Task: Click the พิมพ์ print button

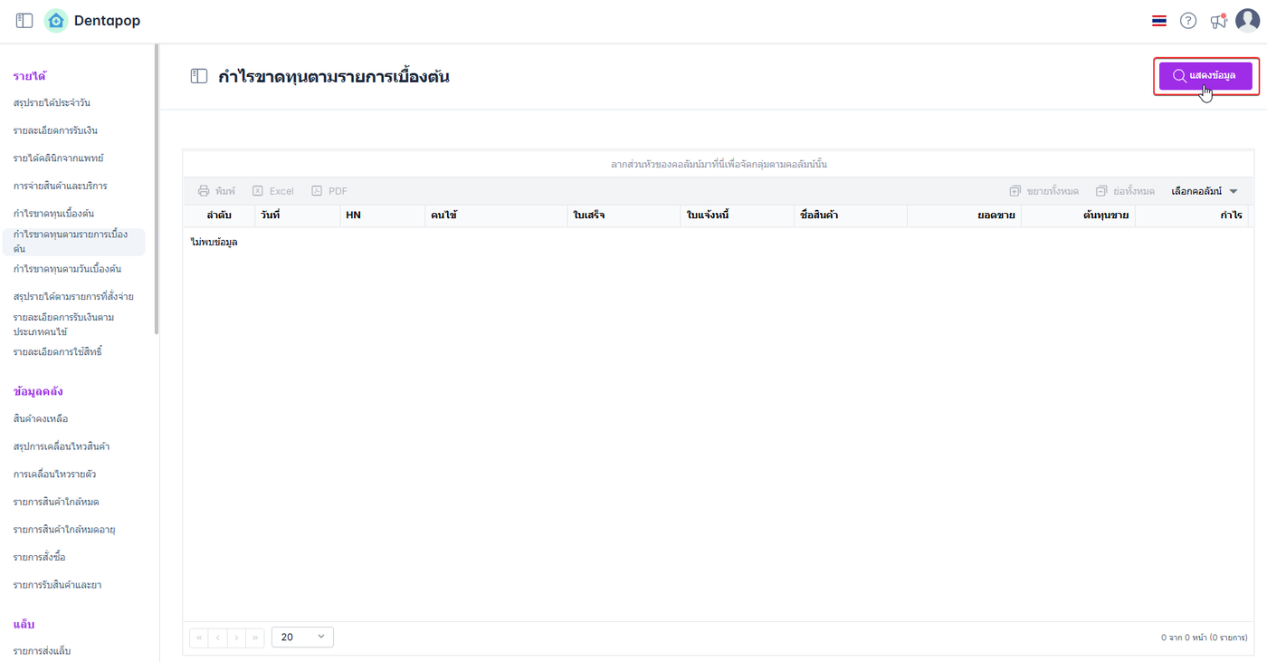Action: click(216, 191)
